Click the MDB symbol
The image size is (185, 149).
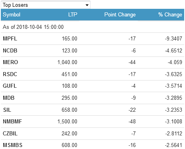pos(9,98)
